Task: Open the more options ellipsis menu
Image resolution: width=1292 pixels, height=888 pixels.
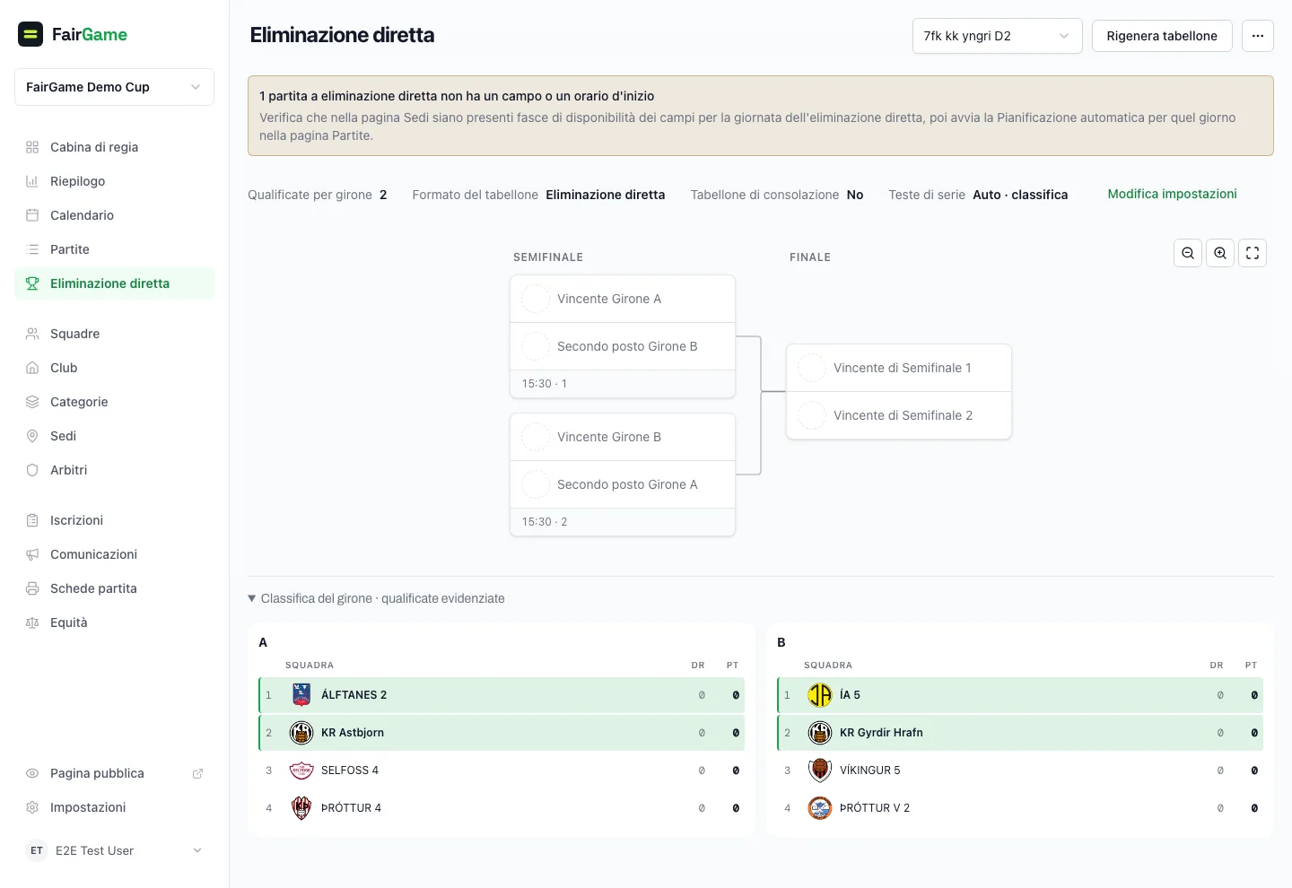Action: click(1258, 36)
